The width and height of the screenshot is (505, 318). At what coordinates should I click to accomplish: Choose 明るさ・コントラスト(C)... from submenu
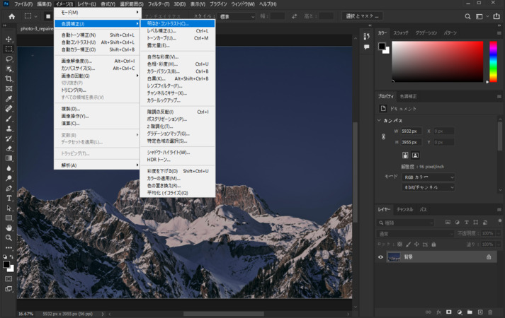click(x=168, y=23)
